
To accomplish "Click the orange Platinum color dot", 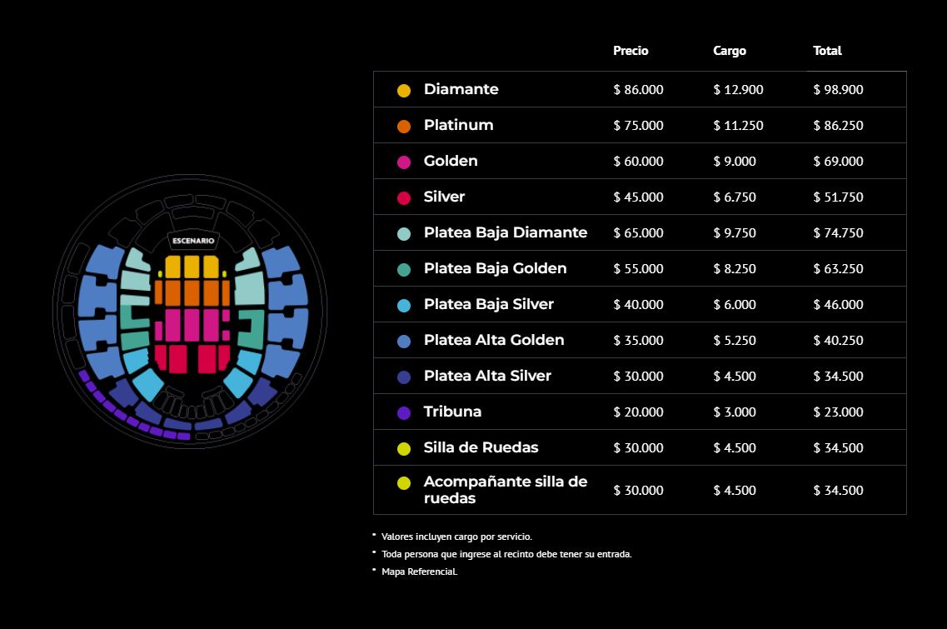I will (404, 127).
